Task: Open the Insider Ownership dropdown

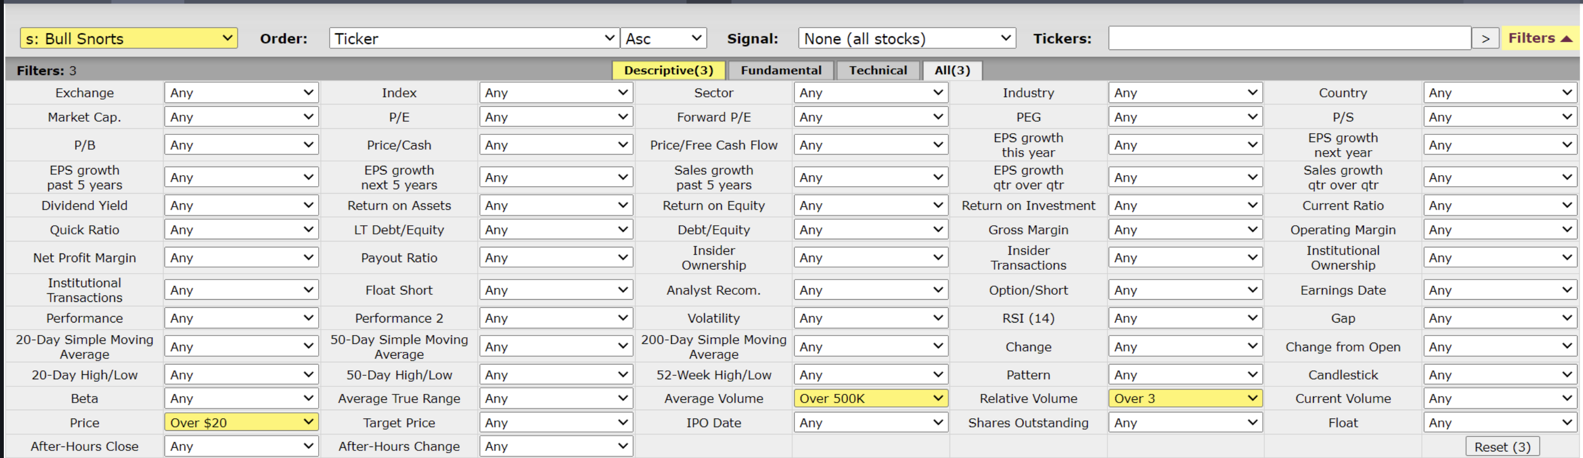Action: click(x=871, y=258)
